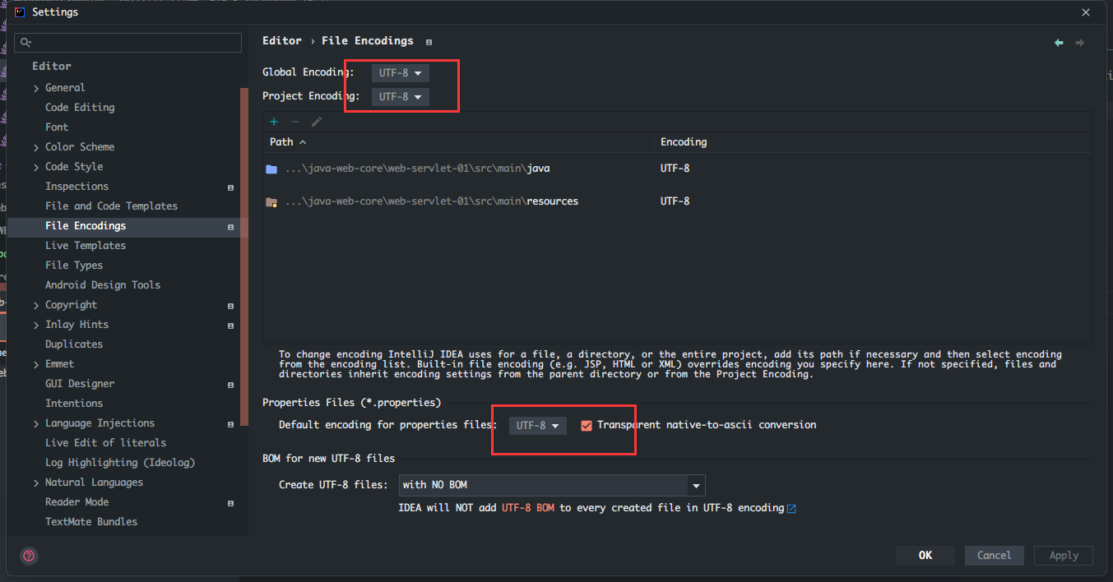Screen dimensions: 1113x582
Task: Click project icon on GUI Designer row
Action: 230,385
